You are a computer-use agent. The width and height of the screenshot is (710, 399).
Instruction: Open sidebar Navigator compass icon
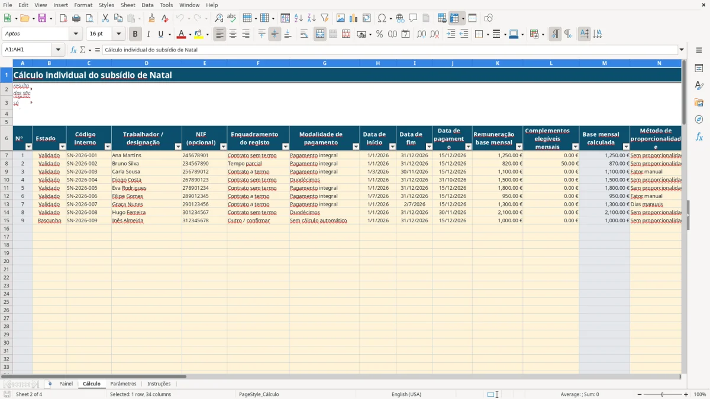click(699, 119)
